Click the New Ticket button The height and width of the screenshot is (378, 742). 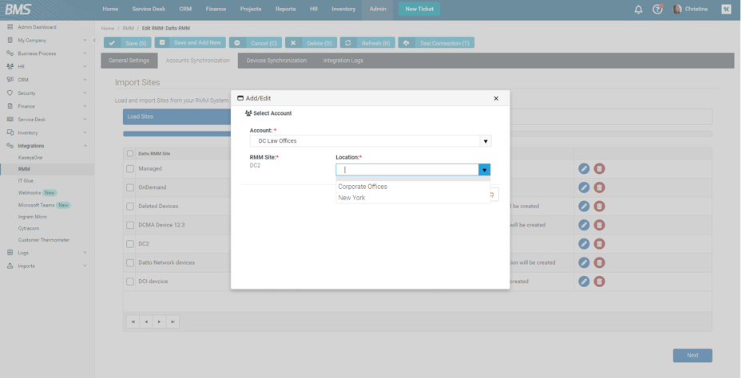[x=419, y=9]
